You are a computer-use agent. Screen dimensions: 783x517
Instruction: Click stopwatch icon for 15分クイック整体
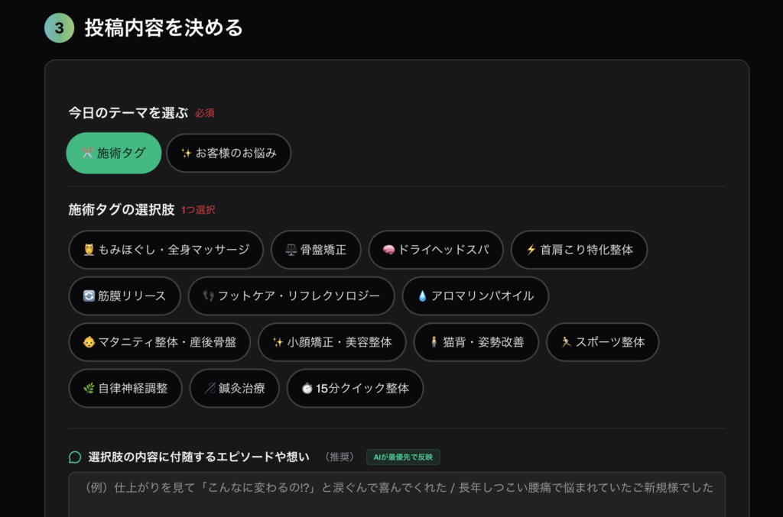coord(307,388)
